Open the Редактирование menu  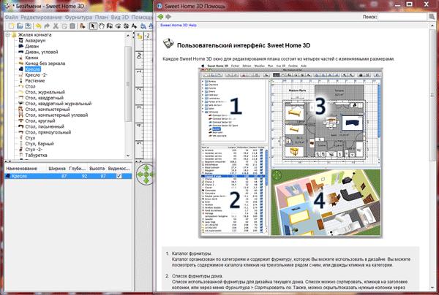[42, 17]
